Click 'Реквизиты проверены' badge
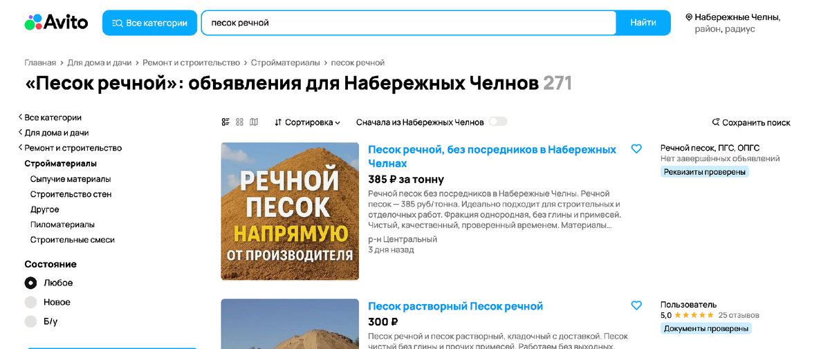Image resolution: width=830 pixels, height=349 pixels. (705, 172)
